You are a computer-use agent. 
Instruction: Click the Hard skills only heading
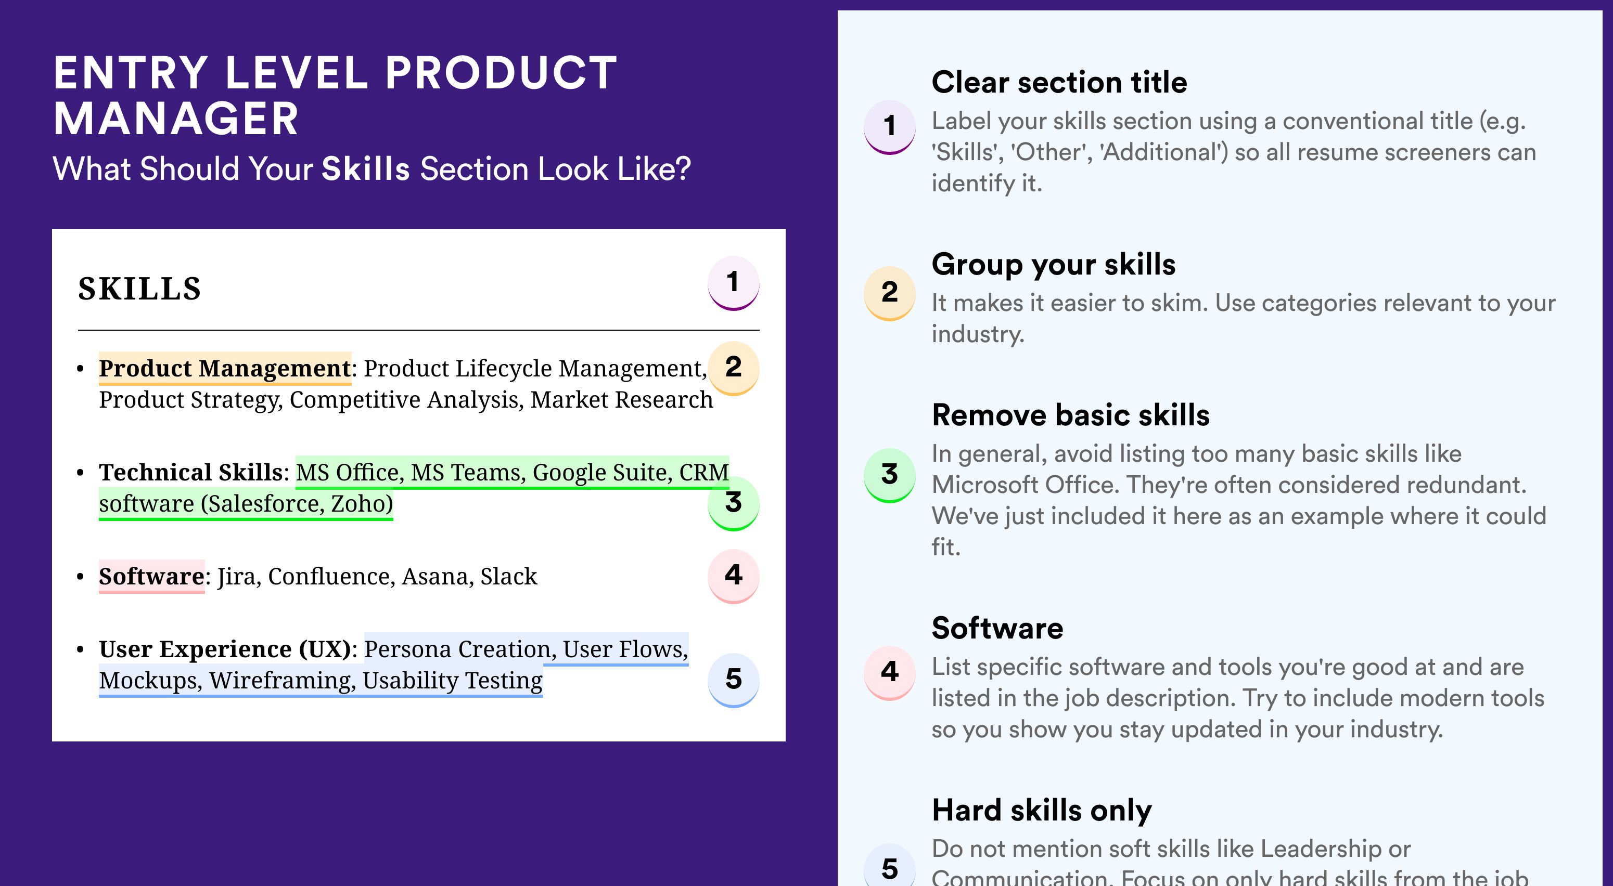pyautogui.click(x=1042, y=810)
